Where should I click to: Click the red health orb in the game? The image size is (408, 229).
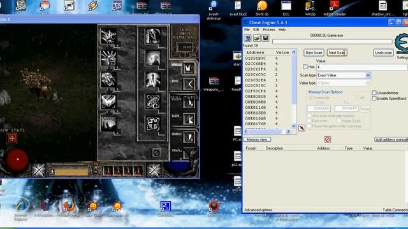[17, 159]
